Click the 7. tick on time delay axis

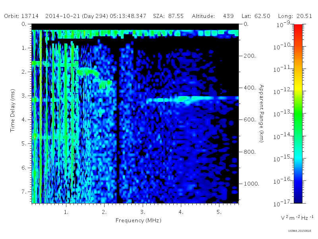point(24,192)
